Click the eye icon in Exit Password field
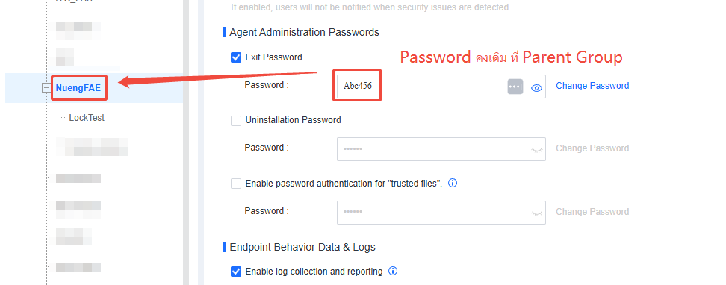 [x=536, y=88]
